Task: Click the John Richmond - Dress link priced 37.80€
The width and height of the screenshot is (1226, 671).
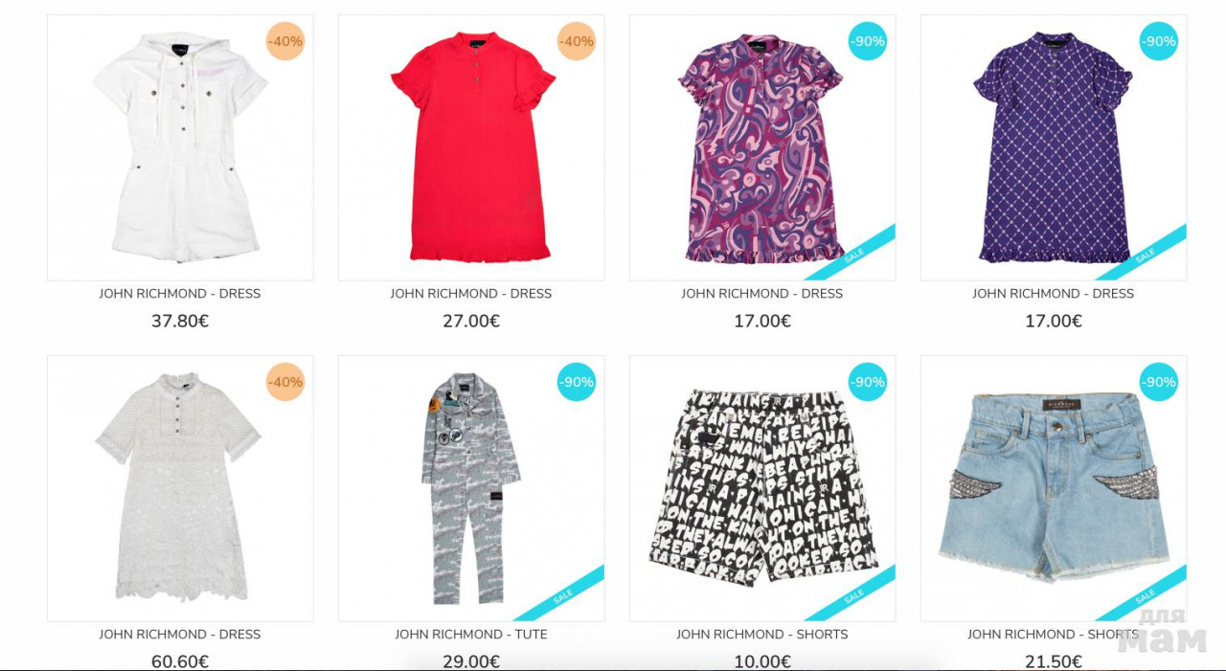Action: point(180,294)
